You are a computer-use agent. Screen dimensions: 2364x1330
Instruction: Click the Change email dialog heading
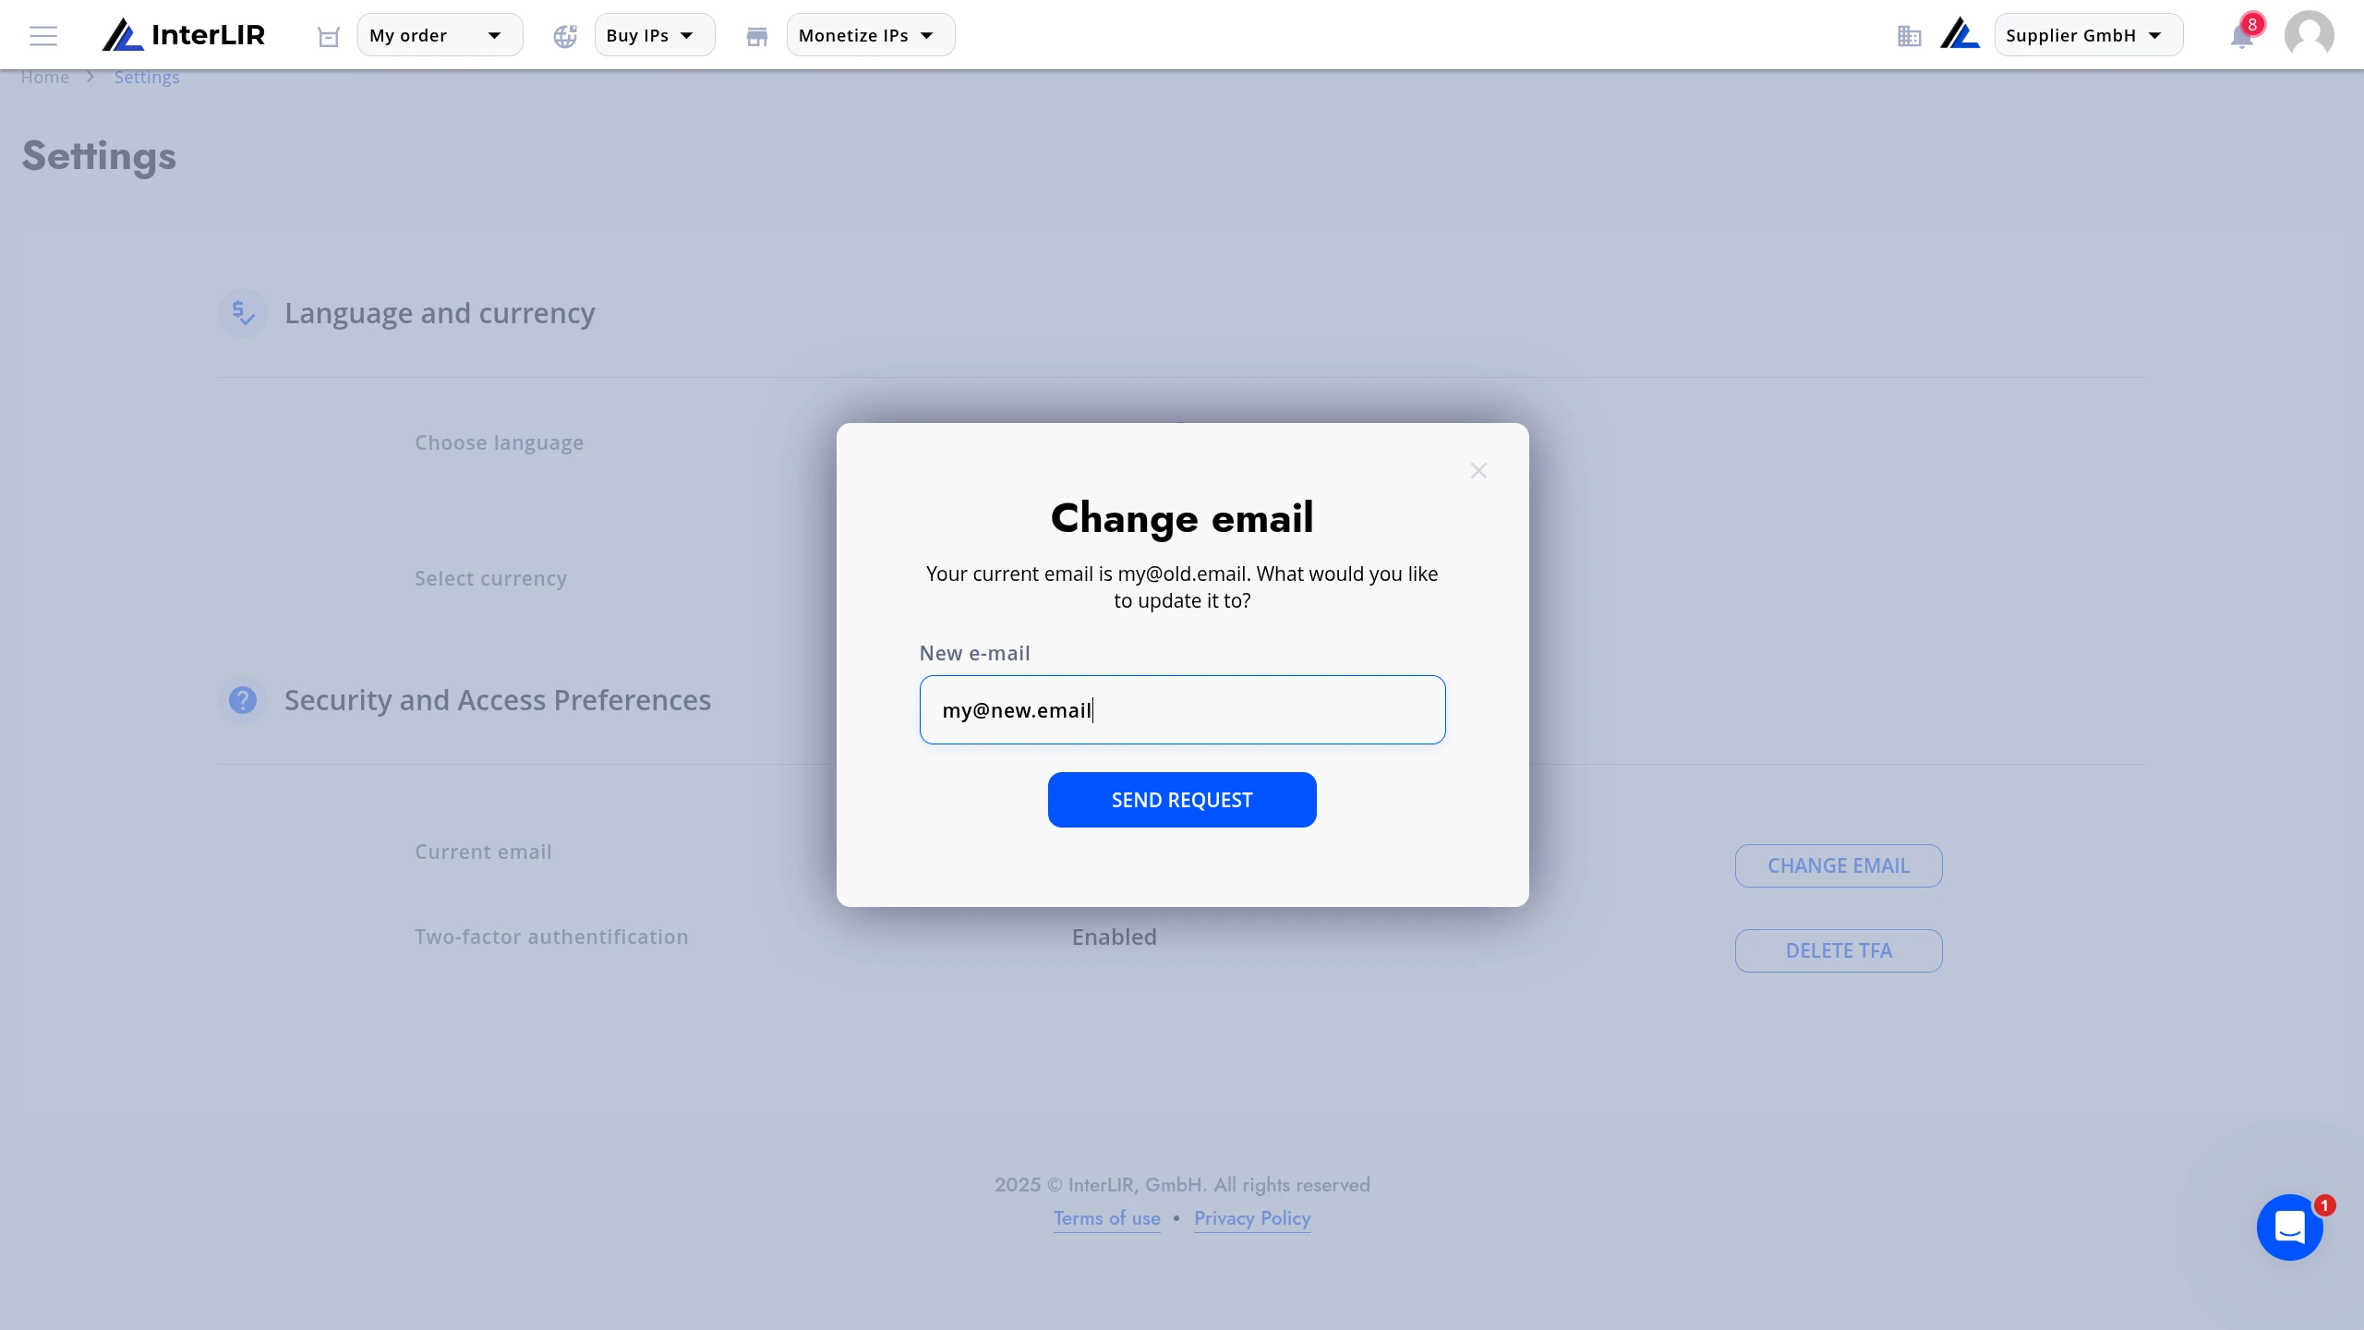coord(1182,517)
